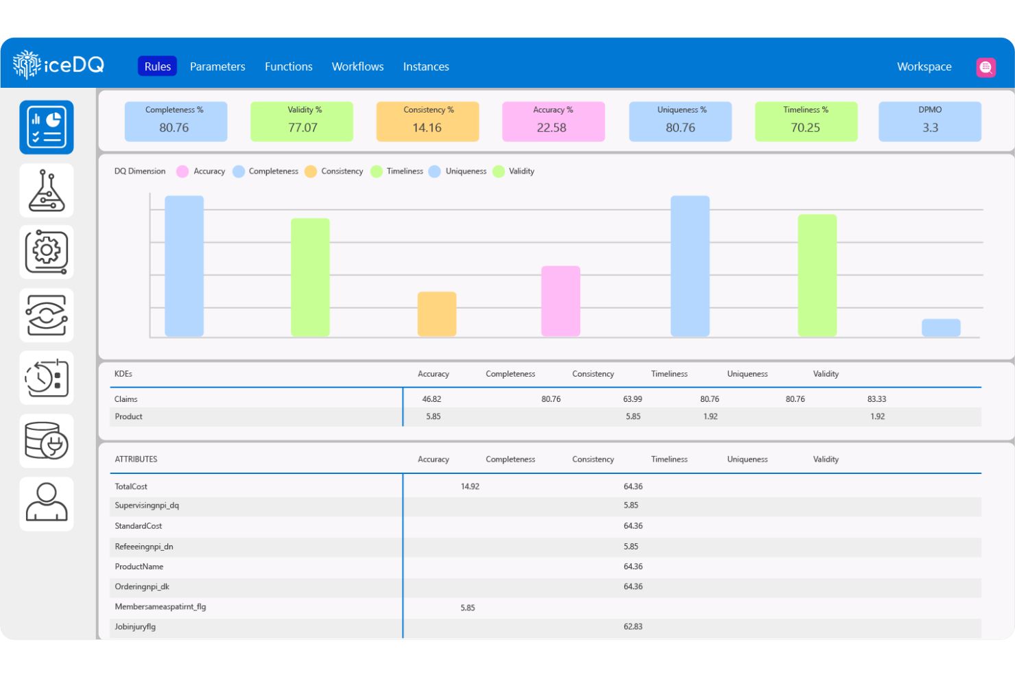
Task: Click the Completeness legend swatch
Action: click(x=239, y=171)
